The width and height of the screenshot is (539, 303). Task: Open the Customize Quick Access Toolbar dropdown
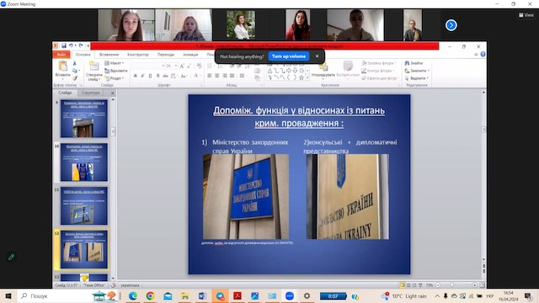(x=88, y=45)
